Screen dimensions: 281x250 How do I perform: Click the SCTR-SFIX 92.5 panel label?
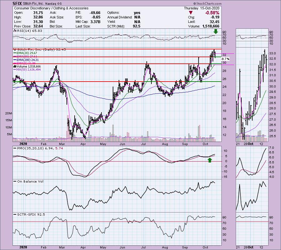tap(31, 215)
